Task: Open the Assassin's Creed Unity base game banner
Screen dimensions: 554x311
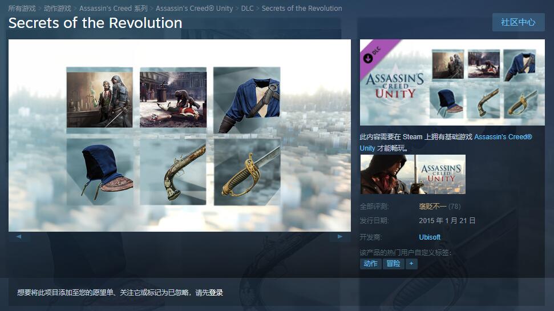Action: pyautogui.click(x=413, y=174)
